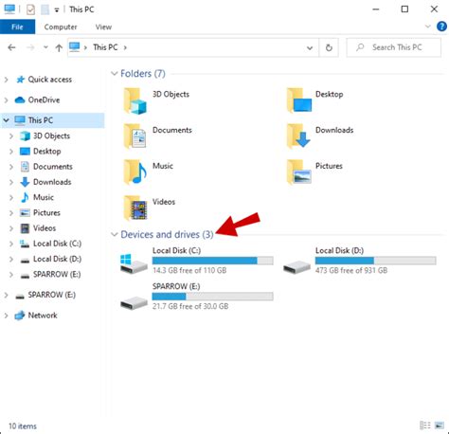This screenshot has height=434, width=449.
Task: Select Downloads in the navigation tree
Action: [x=52, y=182]
